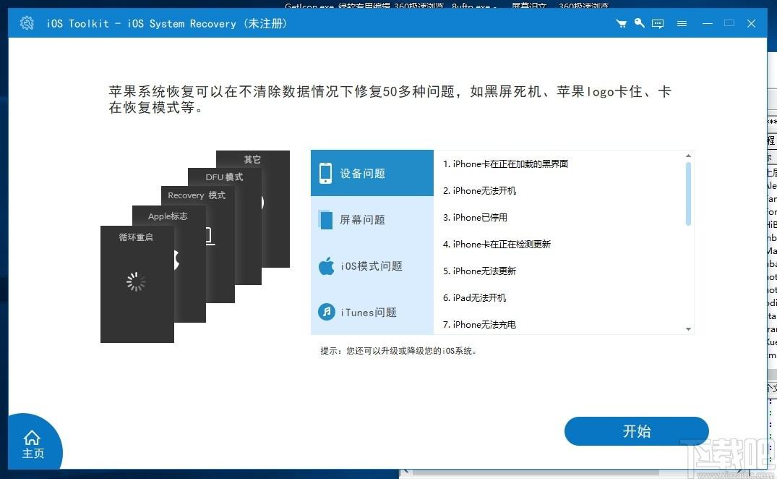Click the music note iTunes icon
Screen dimensions: 777x479
(326, 312)
